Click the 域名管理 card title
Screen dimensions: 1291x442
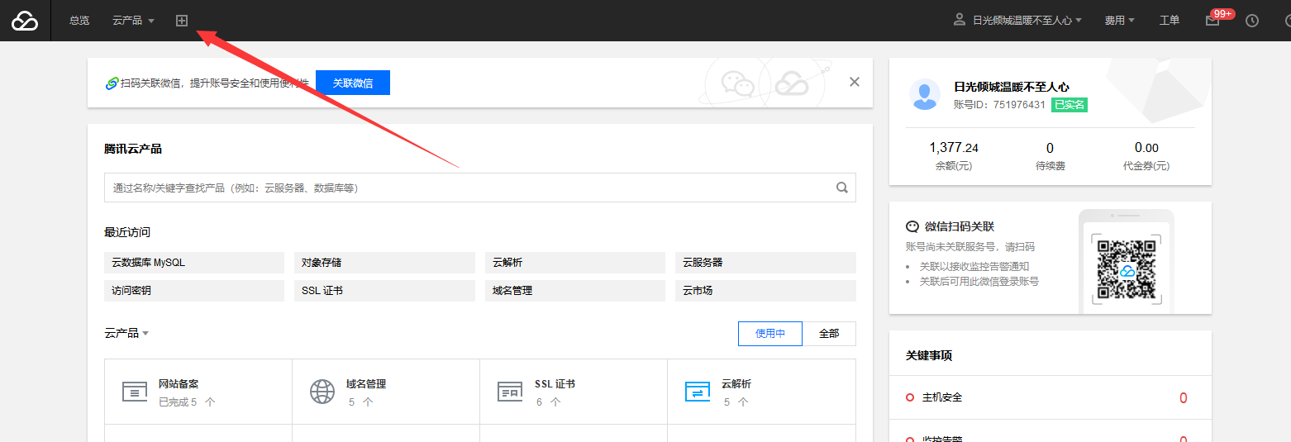366,384
